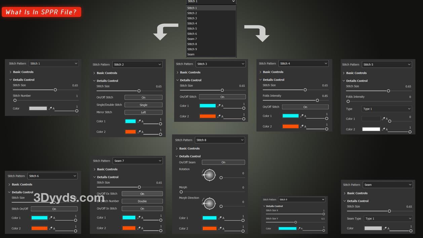The image size is (423, 238).
Task: Open the Seam Type dropdown in Seam panel
Action: pos(388,219)
